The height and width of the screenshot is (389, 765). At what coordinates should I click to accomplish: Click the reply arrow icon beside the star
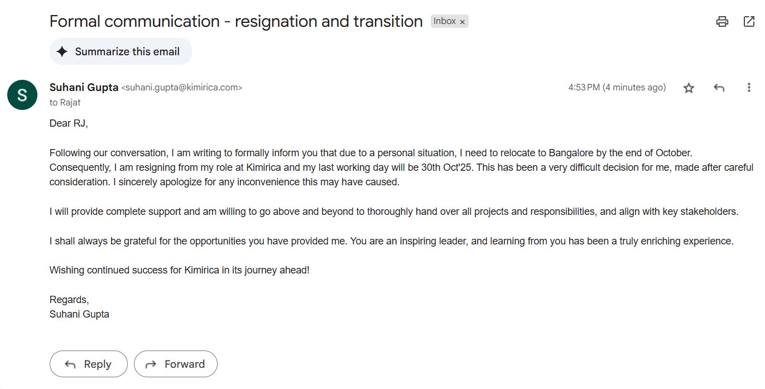click(719, 88)
